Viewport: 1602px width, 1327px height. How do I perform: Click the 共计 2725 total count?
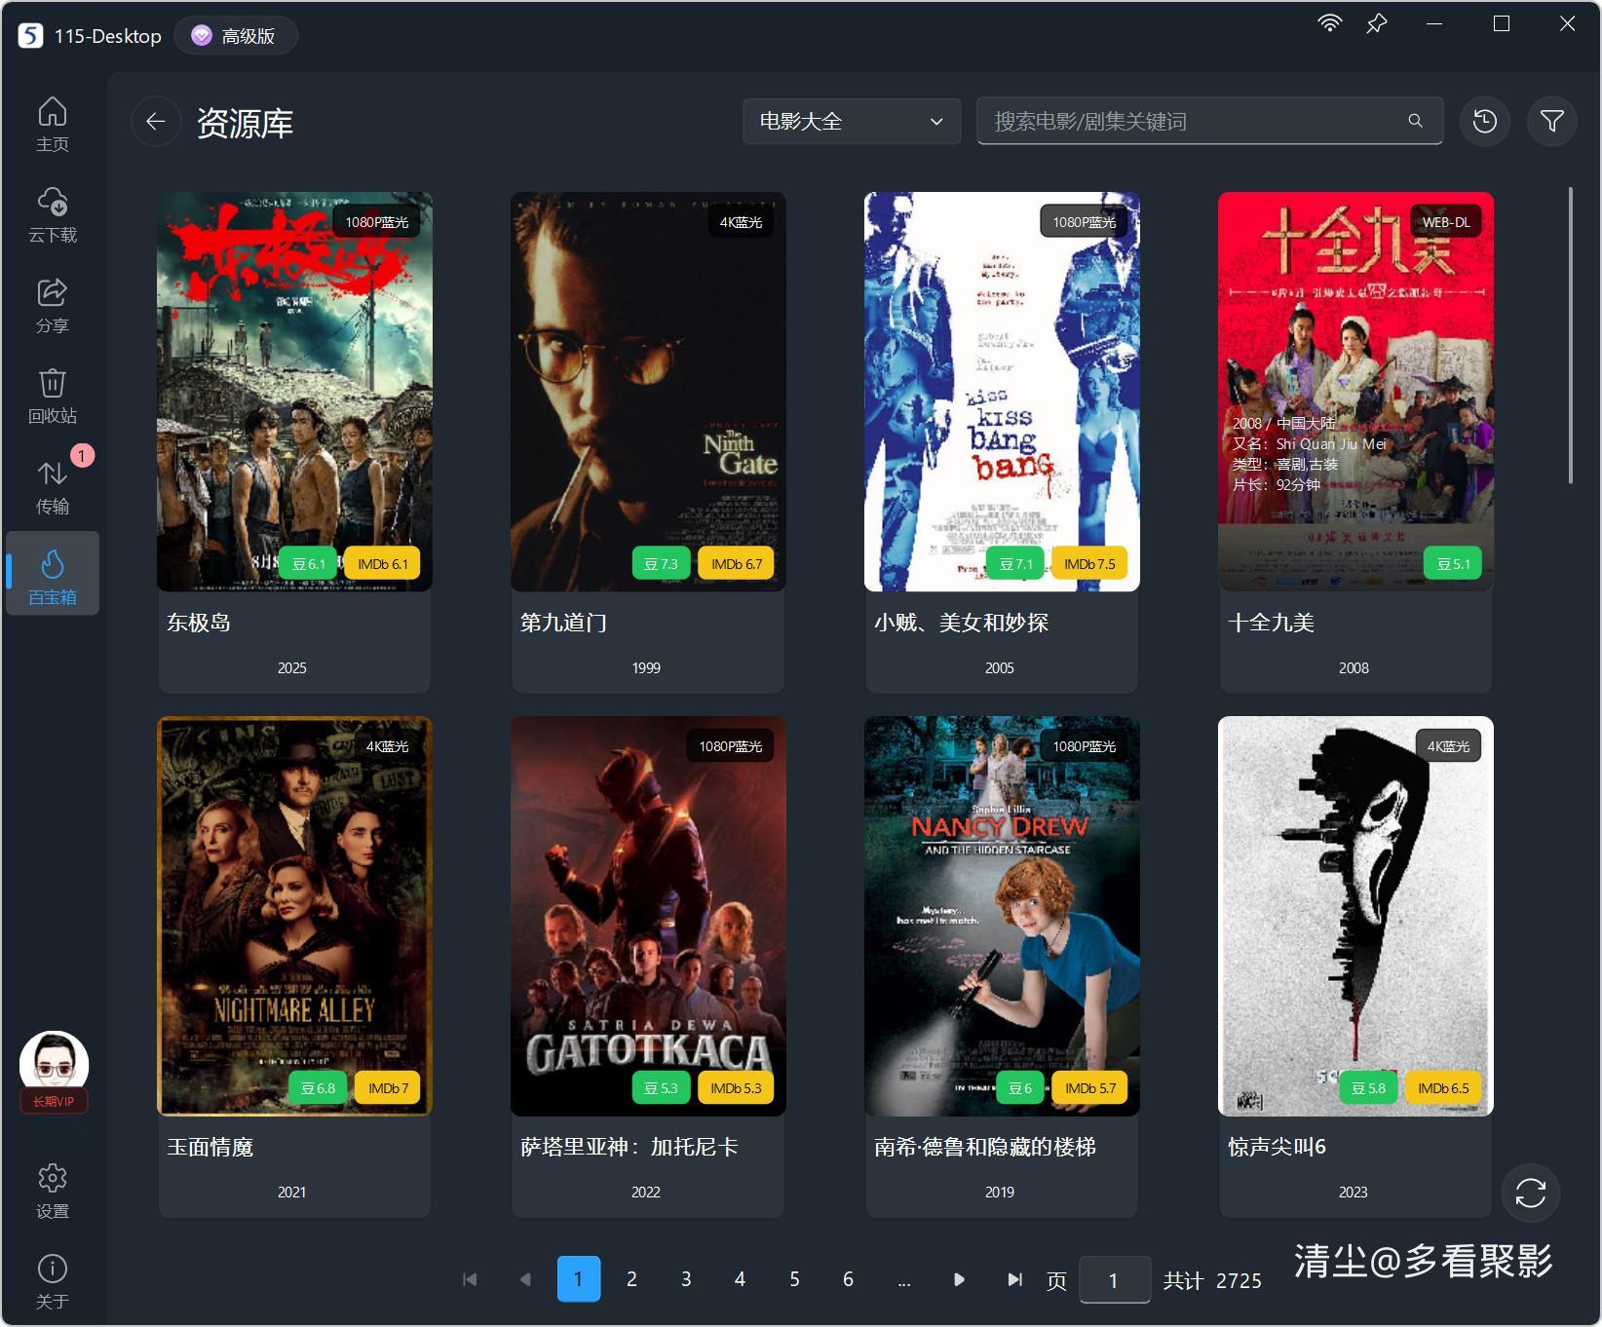tap(1212, 1280)
